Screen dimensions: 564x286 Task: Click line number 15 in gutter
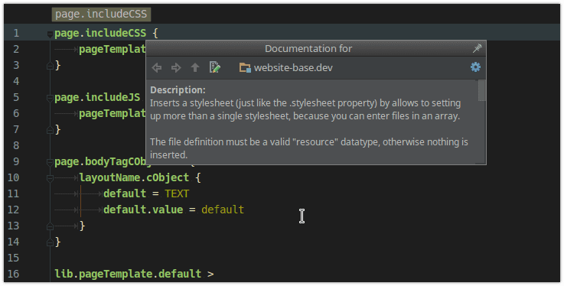click(13, 258)
